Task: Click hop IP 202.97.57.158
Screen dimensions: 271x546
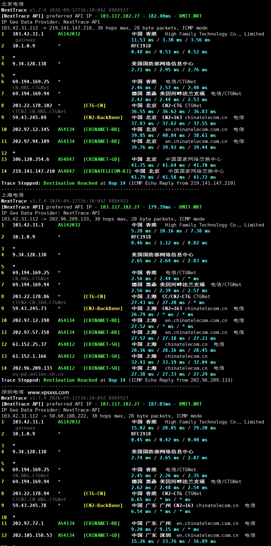Action: coord(31,332)
